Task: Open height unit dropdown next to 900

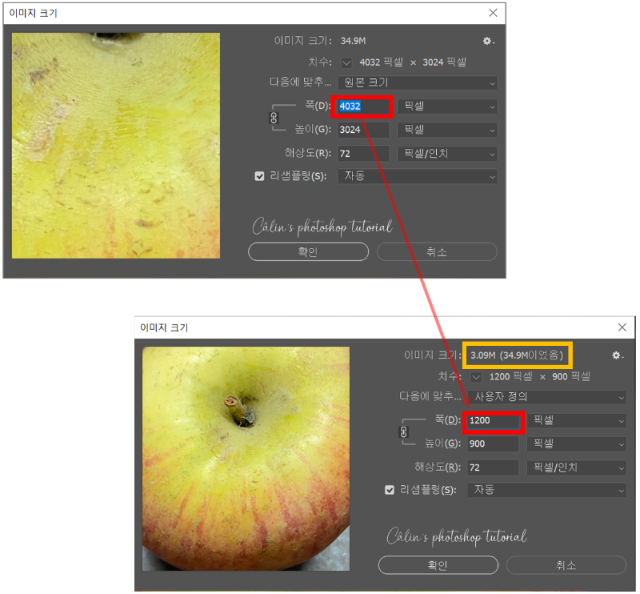Action: click(x=577, y=444)
